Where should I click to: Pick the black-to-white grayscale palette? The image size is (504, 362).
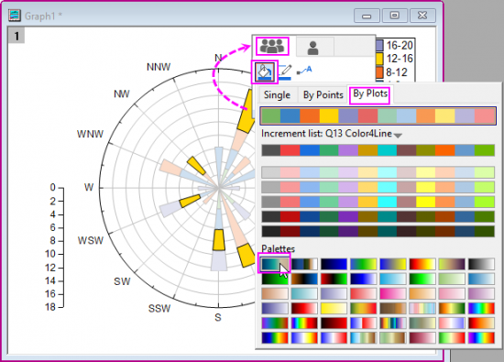point(481,264)
